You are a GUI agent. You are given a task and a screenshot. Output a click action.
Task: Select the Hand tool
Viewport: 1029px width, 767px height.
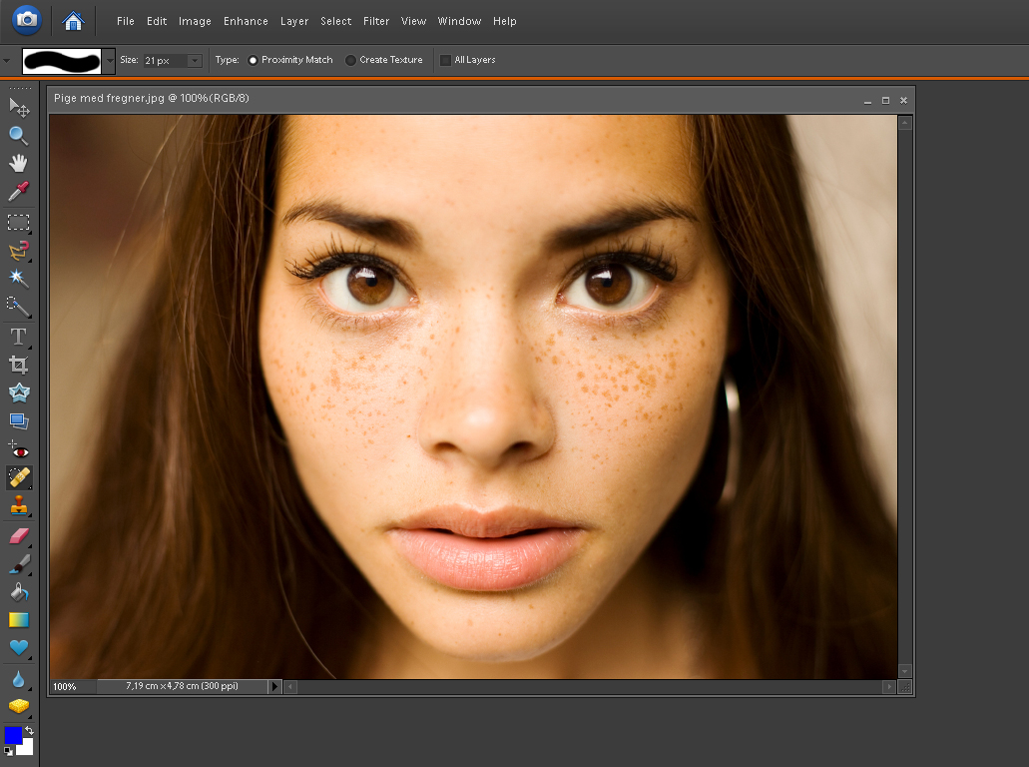[x=18, y=163]
